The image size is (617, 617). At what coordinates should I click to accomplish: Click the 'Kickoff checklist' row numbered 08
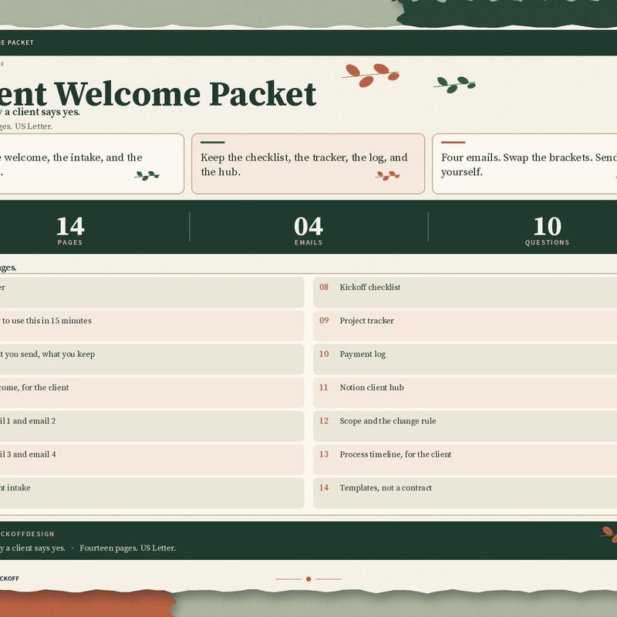(x=465, y=292)
